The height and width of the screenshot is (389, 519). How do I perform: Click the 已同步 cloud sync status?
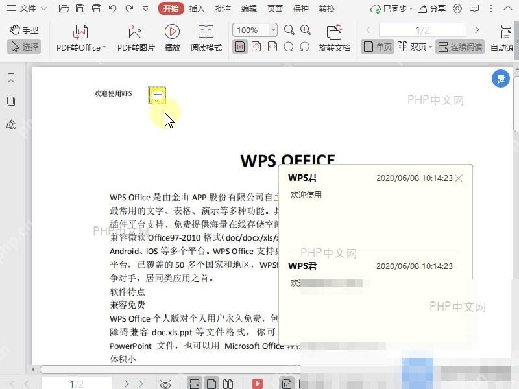(391, 9)
